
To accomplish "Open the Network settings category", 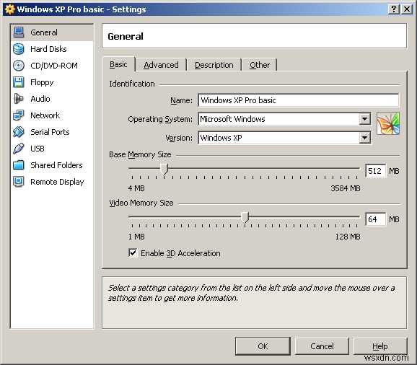I will point(52,115).
